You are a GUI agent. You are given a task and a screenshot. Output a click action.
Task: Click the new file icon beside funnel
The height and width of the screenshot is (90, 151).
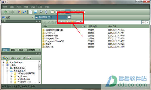pyautogui.click(x=67, y=22)
